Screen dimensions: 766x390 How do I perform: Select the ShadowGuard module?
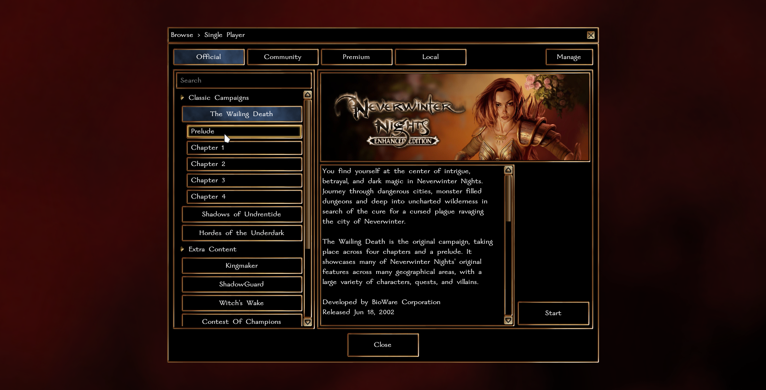pos(242,284)
